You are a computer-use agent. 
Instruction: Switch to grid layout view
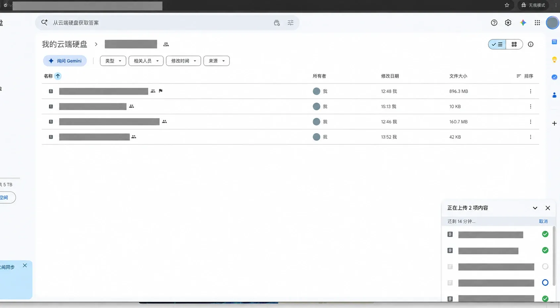click(x=514, y=44)
